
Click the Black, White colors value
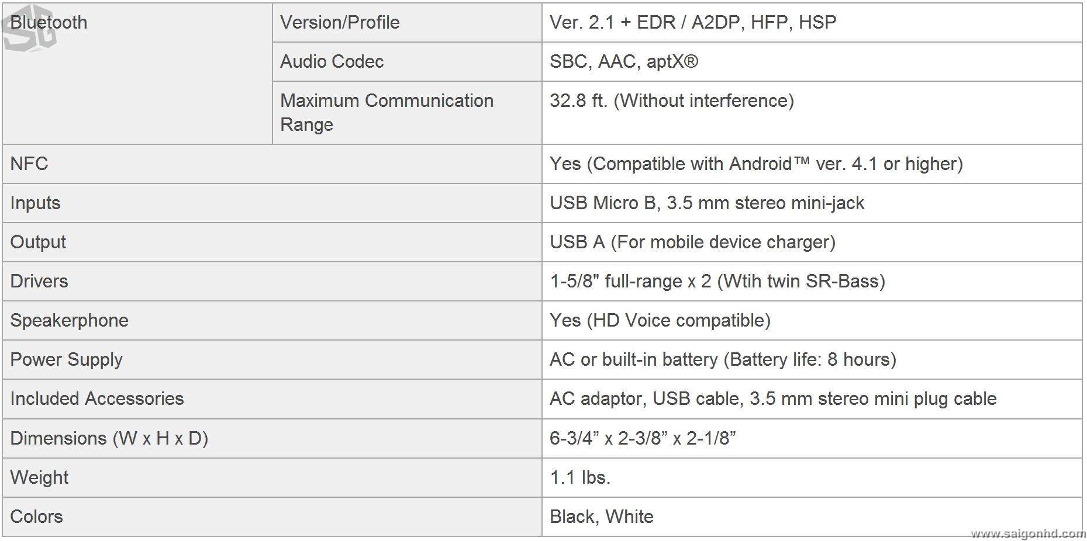pos(601,516)
